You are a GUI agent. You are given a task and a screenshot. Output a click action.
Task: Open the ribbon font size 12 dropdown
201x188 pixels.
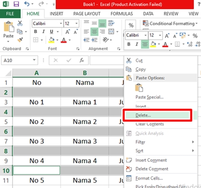point(76,24)
